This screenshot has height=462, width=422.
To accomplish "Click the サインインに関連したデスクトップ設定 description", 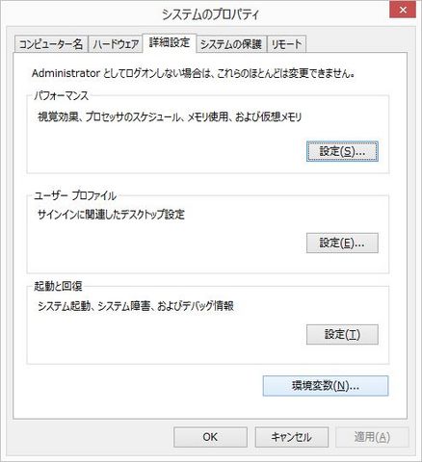I will [x=111, y=215].
